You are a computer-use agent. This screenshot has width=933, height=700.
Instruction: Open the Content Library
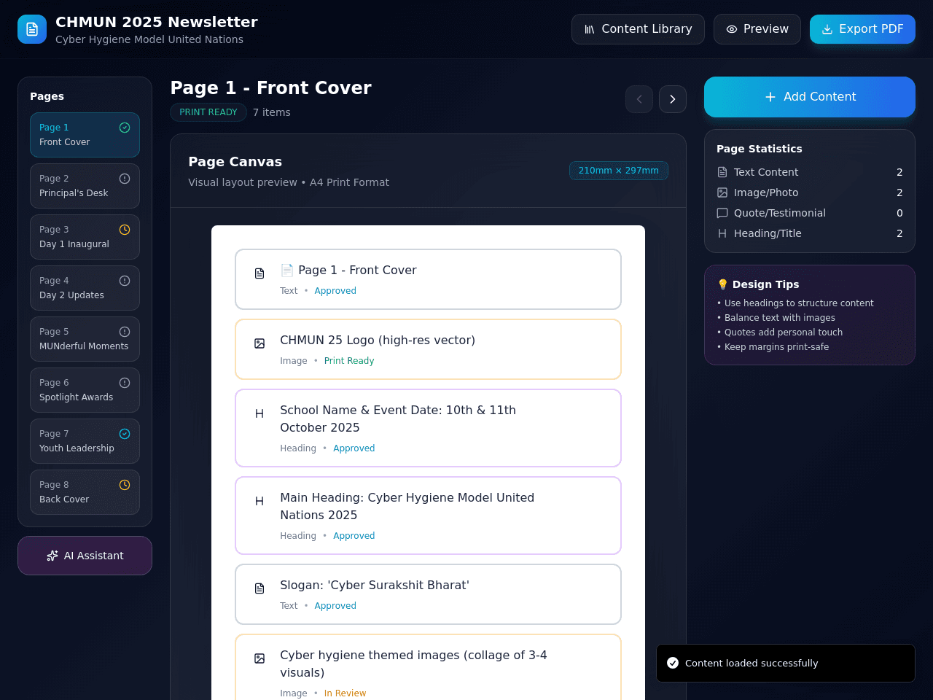[x=638, y=29]
